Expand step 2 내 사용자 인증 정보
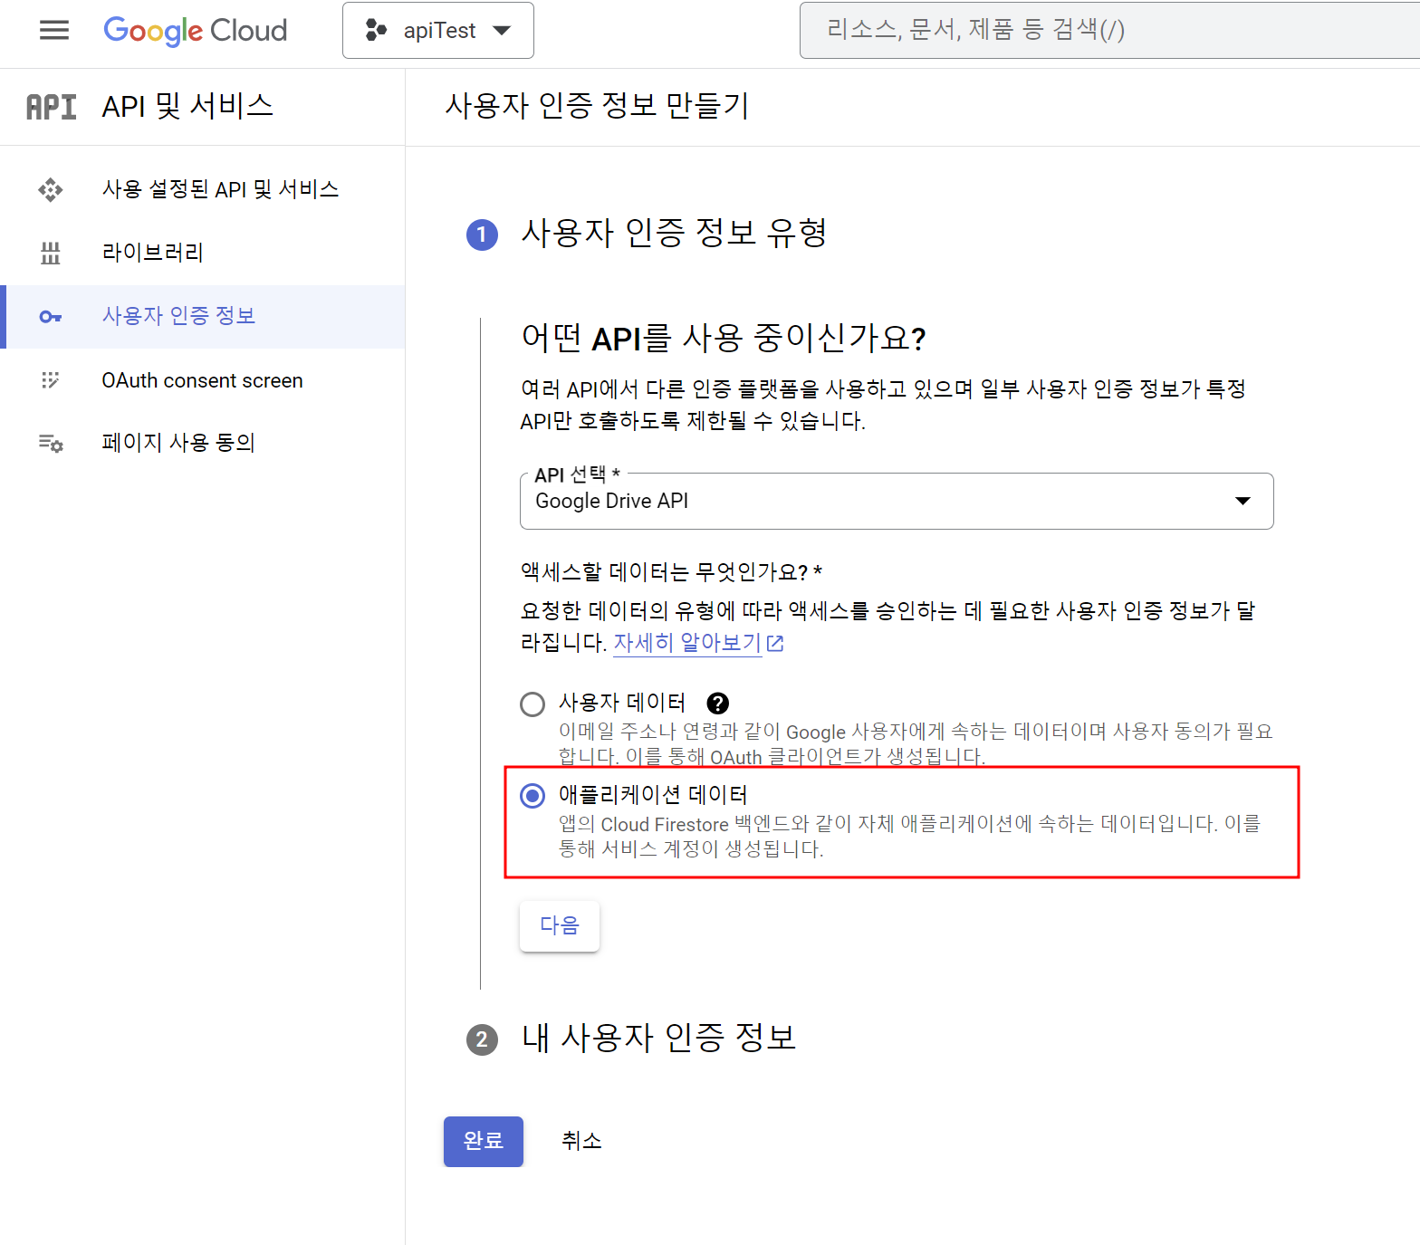The width and height of the screenshot is (1420, 1245). [658, 1039]
